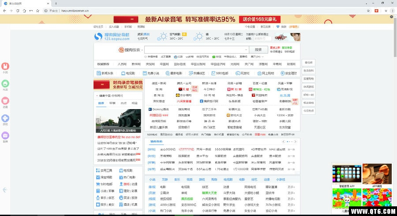Open 新闻头条 in the icon shortcut row
Screen dimensions: 397x216
[105, 73]
